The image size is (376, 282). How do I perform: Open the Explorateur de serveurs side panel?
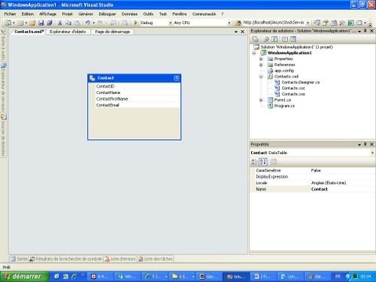pos(3,87)
